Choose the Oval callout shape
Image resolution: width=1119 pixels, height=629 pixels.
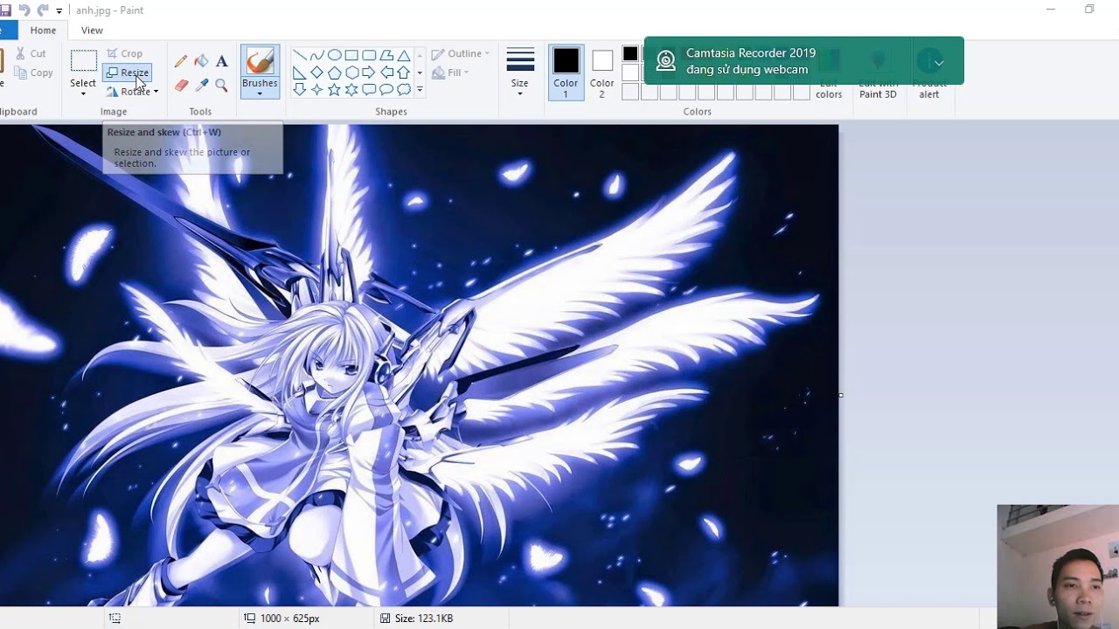[x=386, y=89]
